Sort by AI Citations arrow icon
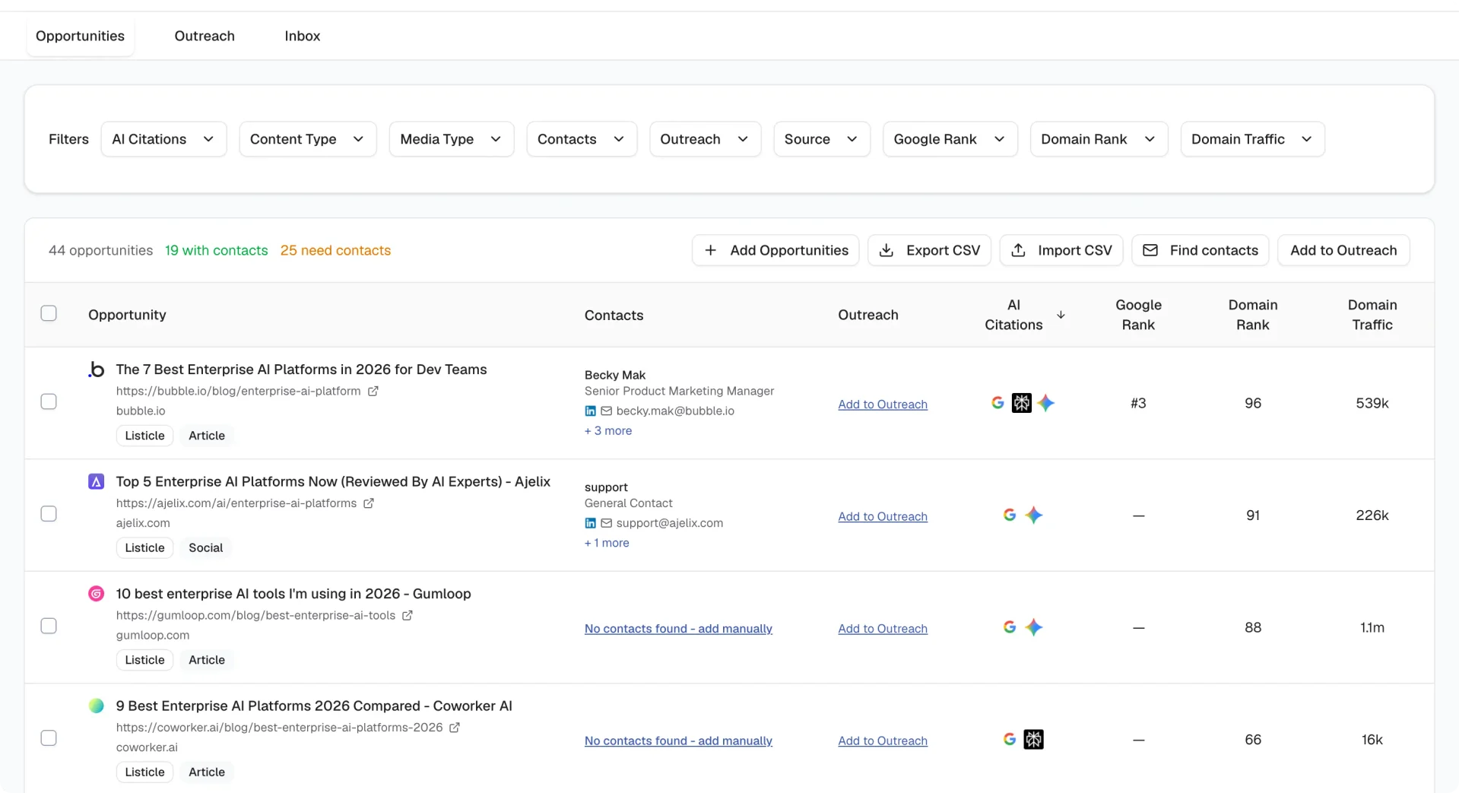 1061,315
